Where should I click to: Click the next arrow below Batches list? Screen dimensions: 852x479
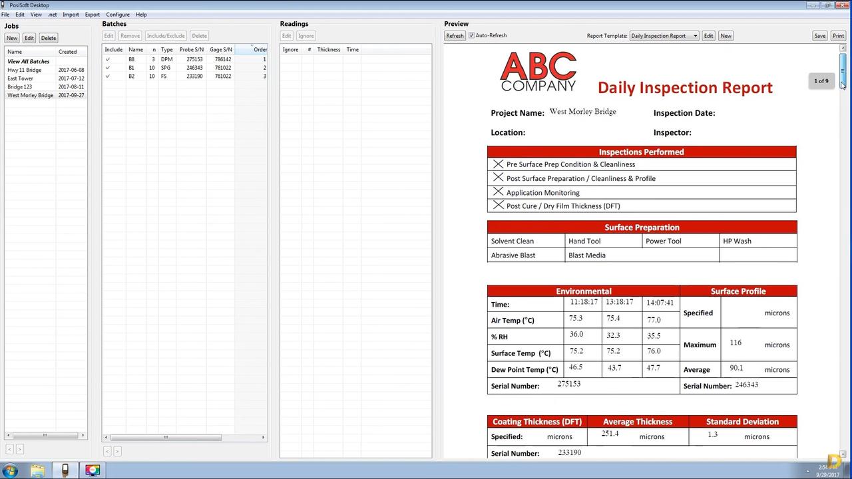117,451
